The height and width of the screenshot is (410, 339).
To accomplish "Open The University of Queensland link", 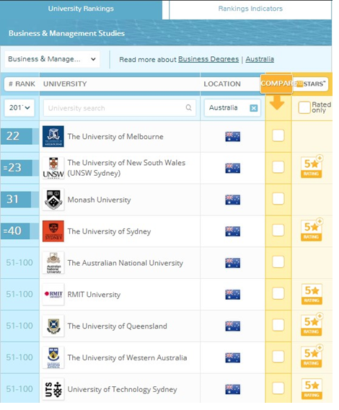I will [x=117, y=326].
